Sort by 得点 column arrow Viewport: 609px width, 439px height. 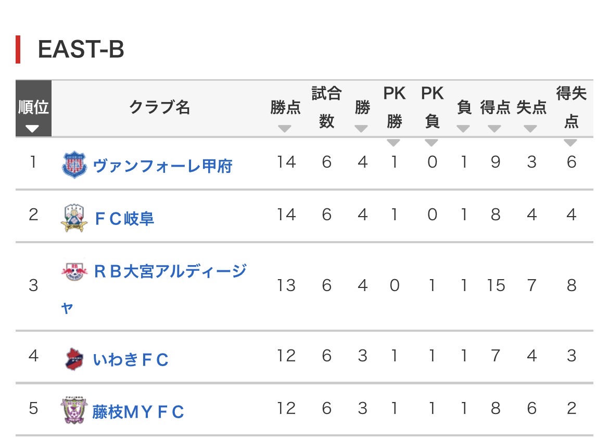494,129
